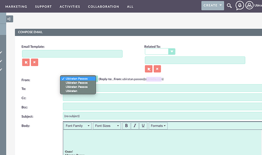Open the search magnifier icon
Viewport: 262px width, 155px height.
pyautogui.click(x=229, y=6)
